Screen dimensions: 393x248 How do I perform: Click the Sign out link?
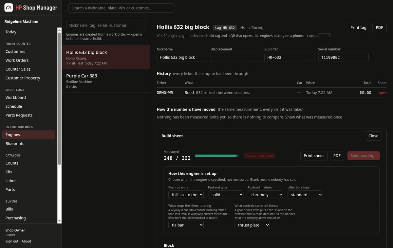click(12, 241)
